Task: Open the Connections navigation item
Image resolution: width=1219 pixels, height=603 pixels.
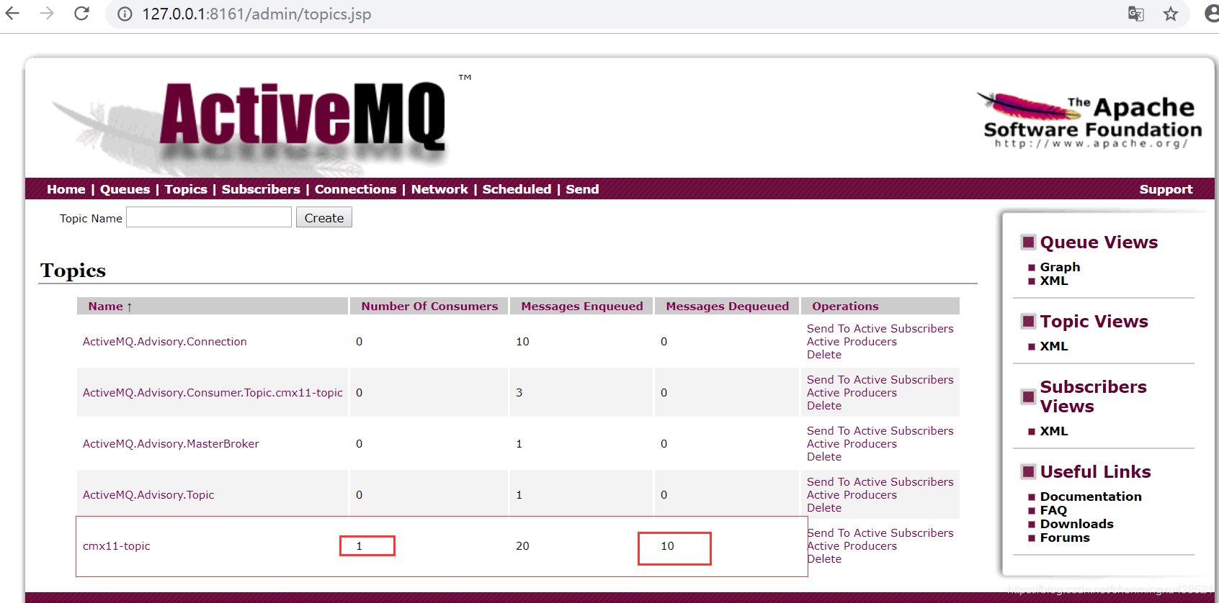Action: tap(356, 189)
